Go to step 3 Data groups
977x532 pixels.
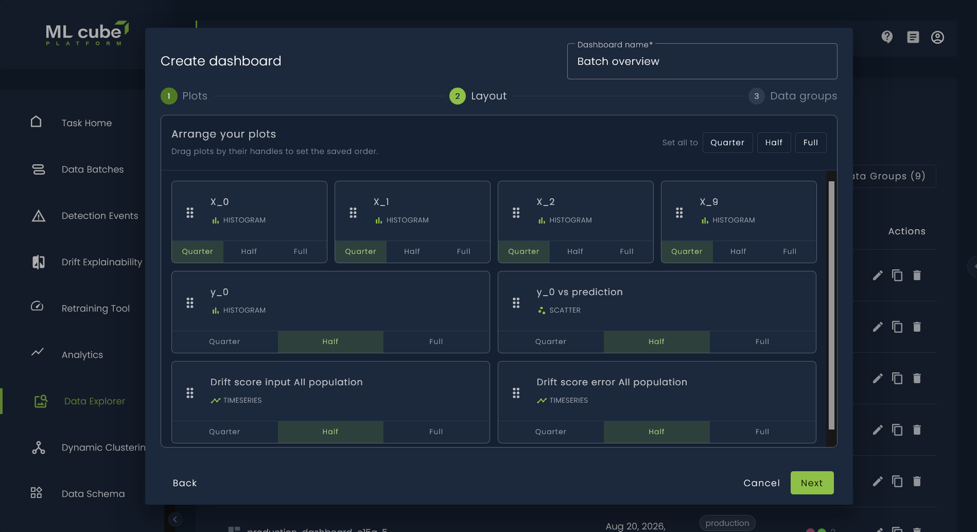click(x=793, y=96)
